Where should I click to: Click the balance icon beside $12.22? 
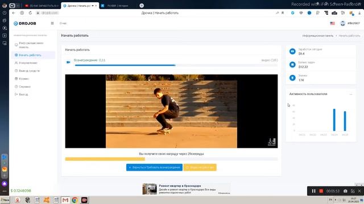(292, 65)
